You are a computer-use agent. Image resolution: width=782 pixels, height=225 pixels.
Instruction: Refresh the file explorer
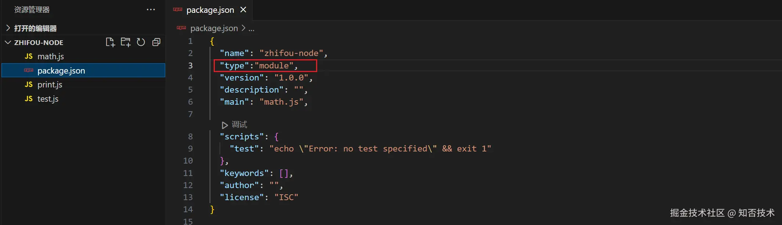coord(141,42)
